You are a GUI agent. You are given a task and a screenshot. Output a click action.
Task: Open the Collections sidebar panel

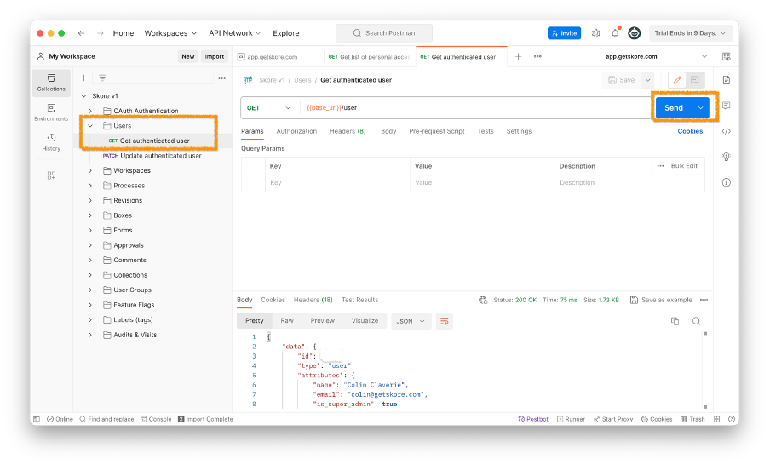(51, 83)
